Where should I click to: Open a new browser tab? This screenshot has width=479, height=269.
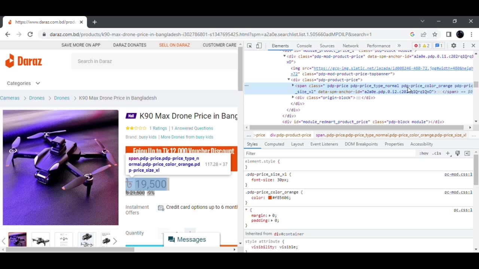click(95, 22)
